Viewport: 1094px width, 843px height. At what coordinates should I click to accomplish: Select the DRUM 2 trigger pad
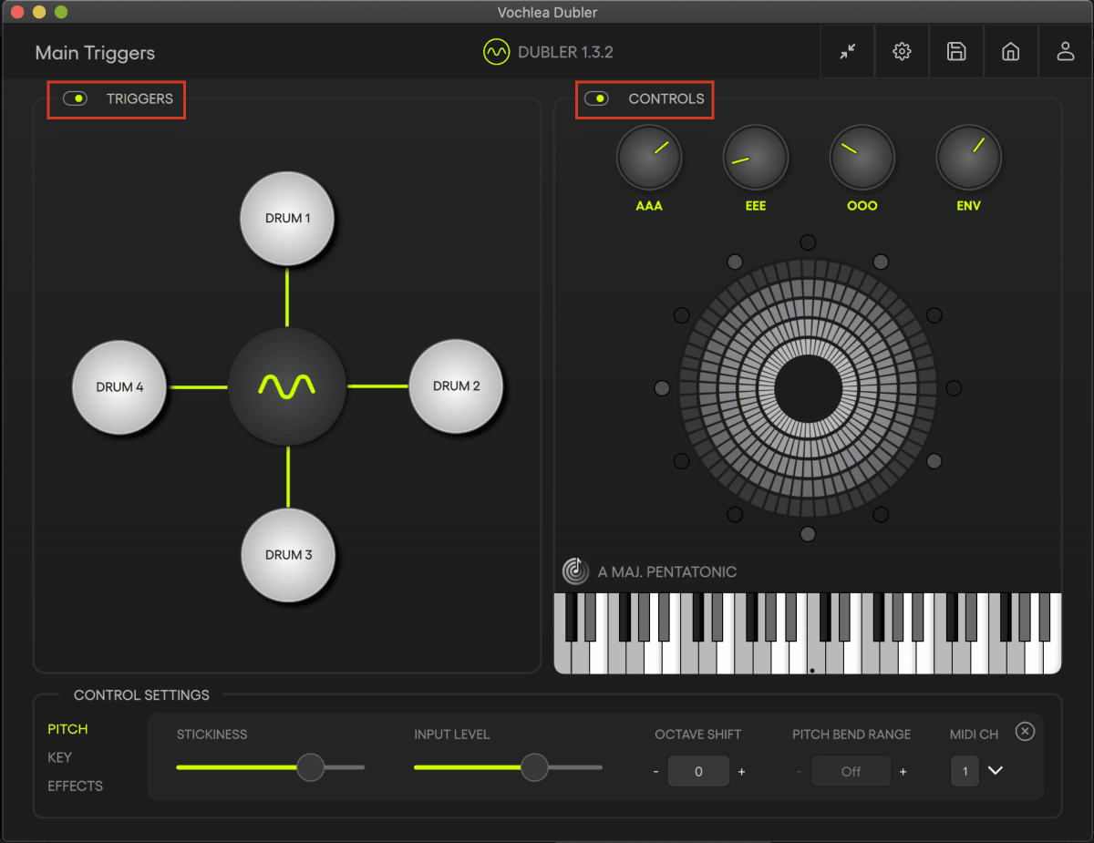[456, 386]
